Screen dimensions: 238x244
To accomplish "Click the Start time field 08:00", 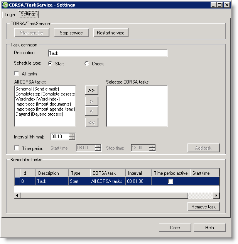I will [x=86, y=147].
